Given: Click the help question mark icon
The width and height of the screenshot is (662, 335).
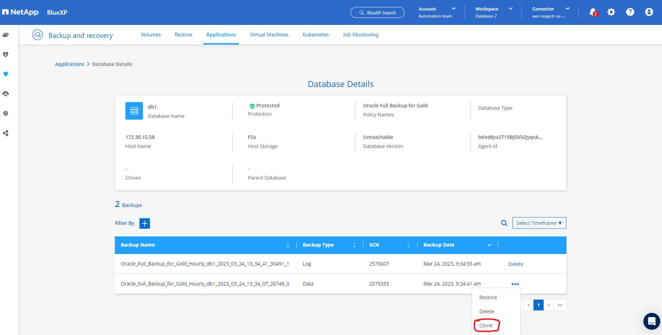Looking at the screenshot, I should [x=630, y=12].
